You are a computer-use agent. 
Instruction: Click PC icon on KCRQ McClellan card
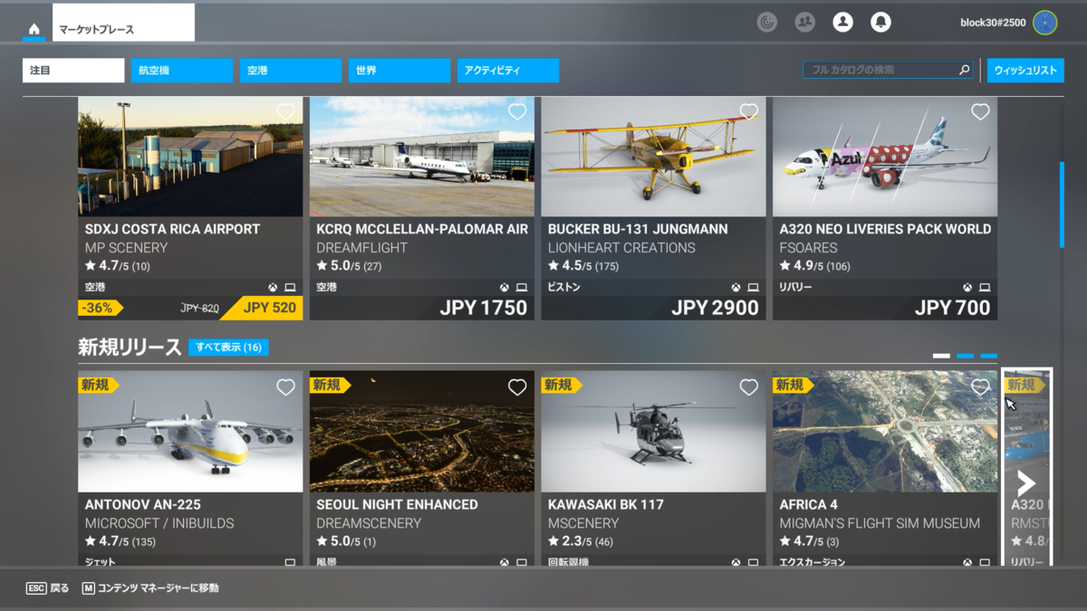point(522,287)
